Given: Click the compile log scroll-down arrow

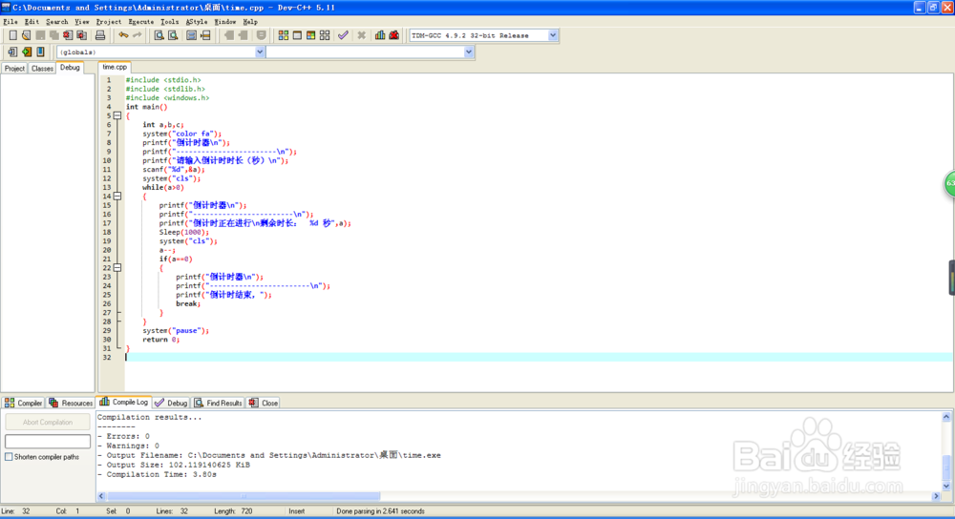Looking at the screenshot, I should (946, 487).
